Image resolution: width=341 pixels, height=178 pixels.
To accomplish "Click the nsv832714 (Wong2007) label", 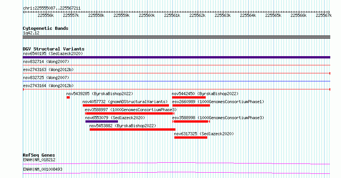I will tap(46, 61).
